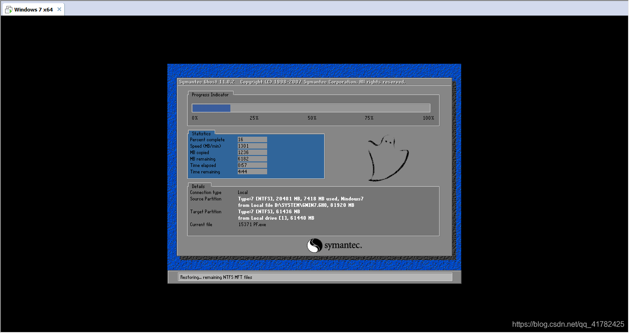The width and height of the screenshot is (629, 333).
Task: Click the 25% progress scale mark
Action: [254, 118]
